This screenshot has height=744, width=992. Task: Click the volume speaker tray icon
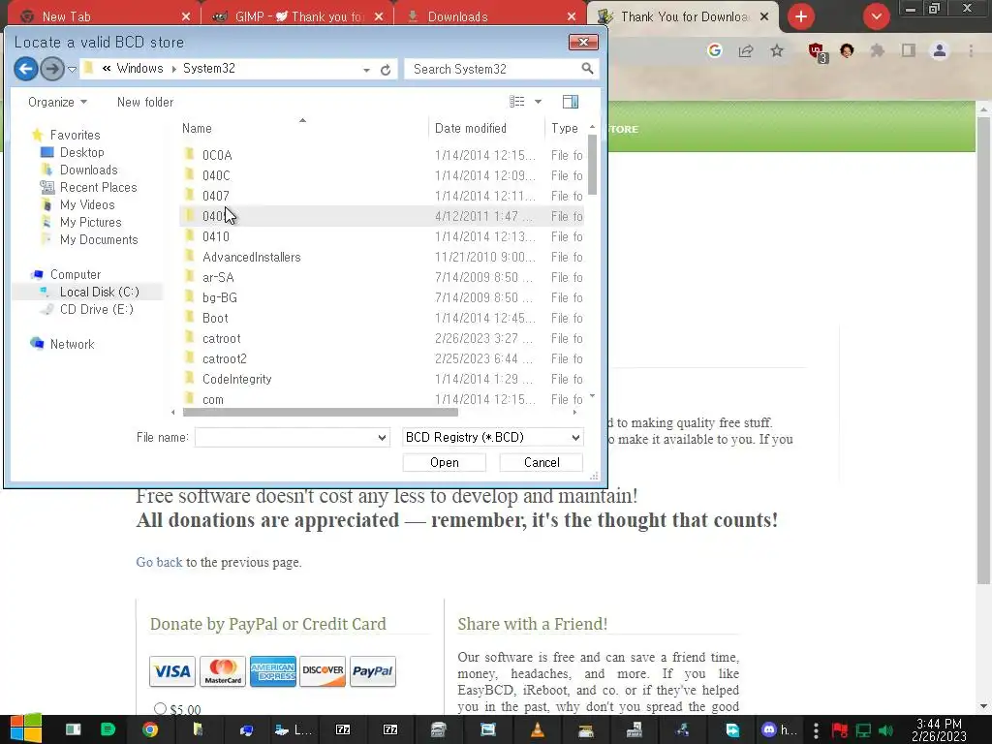[886, 730]
